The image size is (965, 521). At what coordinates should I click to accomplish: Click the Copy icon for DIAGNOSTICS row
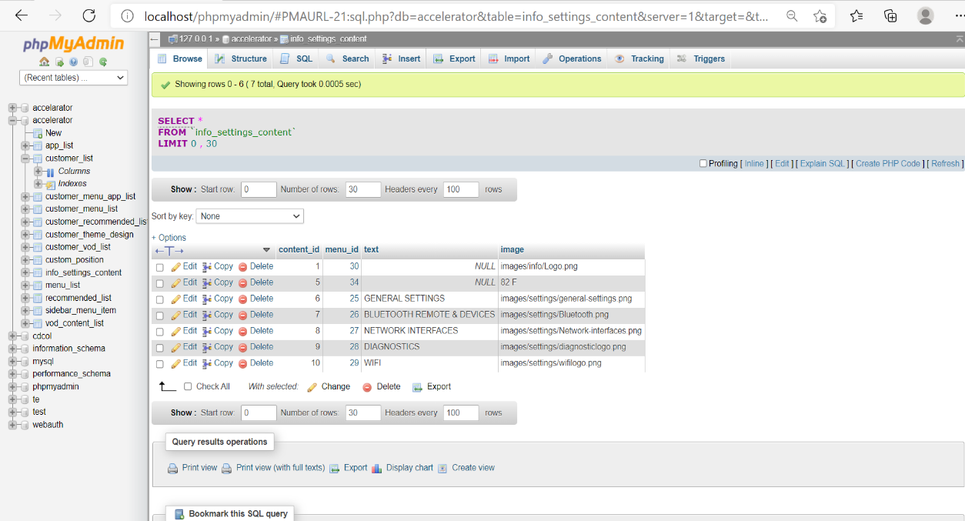point(207,347)
